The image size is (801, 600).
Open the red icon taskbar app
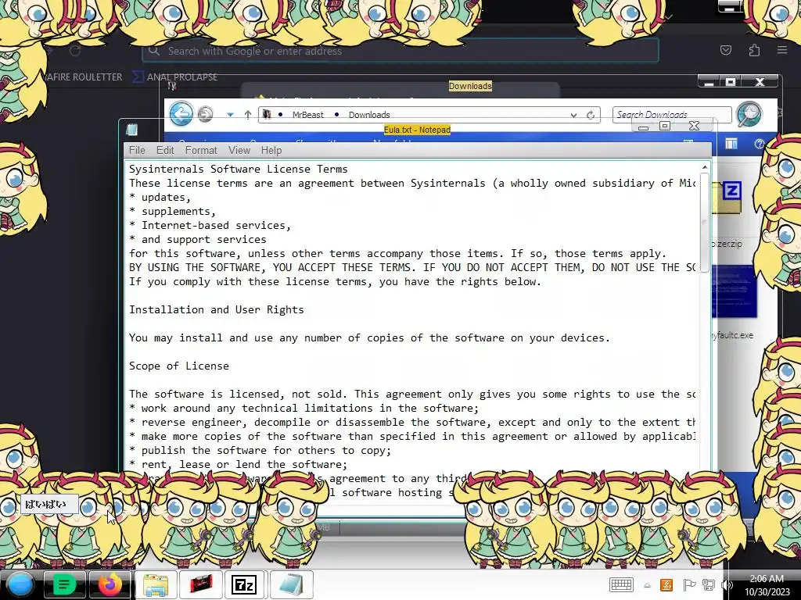[x=201, y=584]
